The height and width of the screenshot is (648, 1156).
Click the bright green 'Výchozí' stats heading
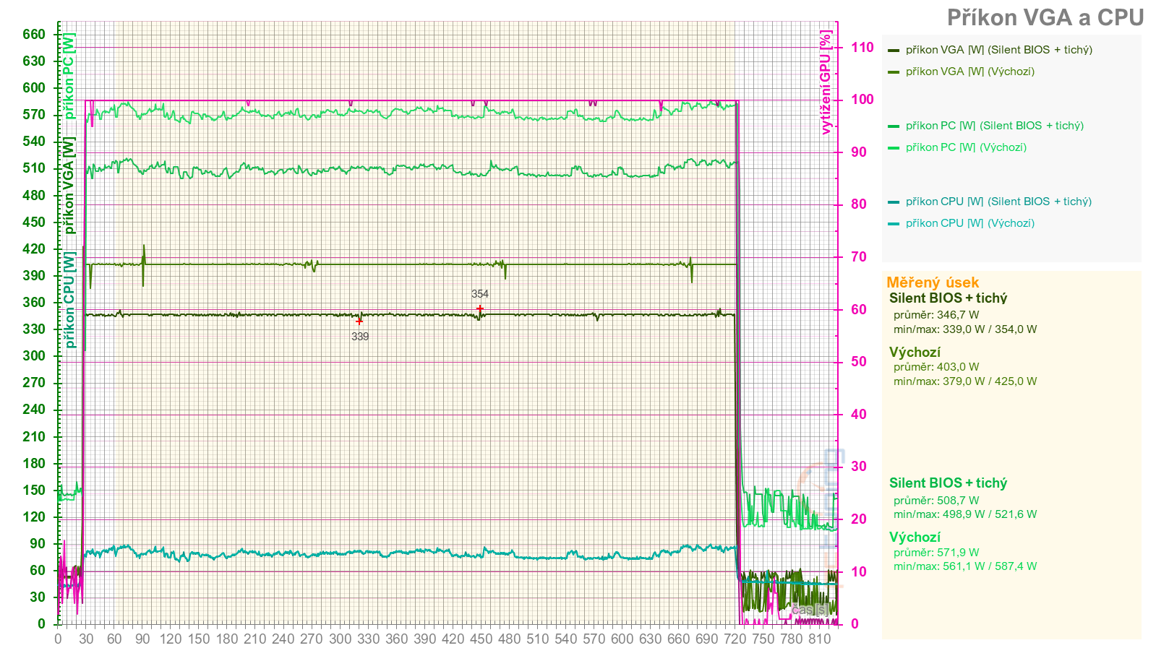(x=915, y=537)
